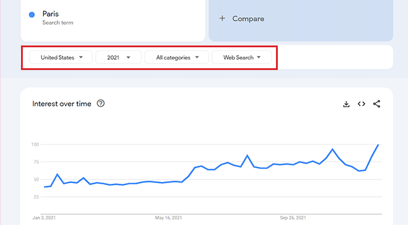Open help for Interest over time
This screenshot has height=225, width=408.
[x=101, y=104]
